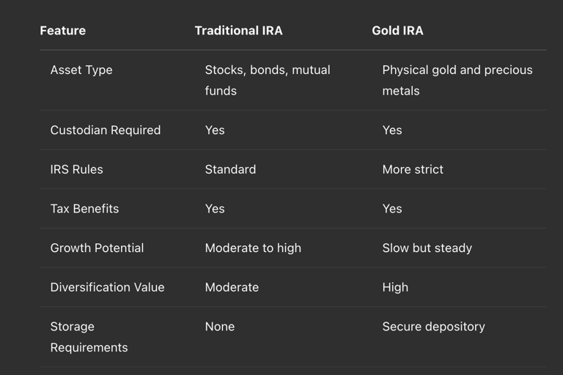This screenshot has width=563, height=375.
Task: Select the Asset Type row label
Action: pyautogui.click(x=81, y=70)
